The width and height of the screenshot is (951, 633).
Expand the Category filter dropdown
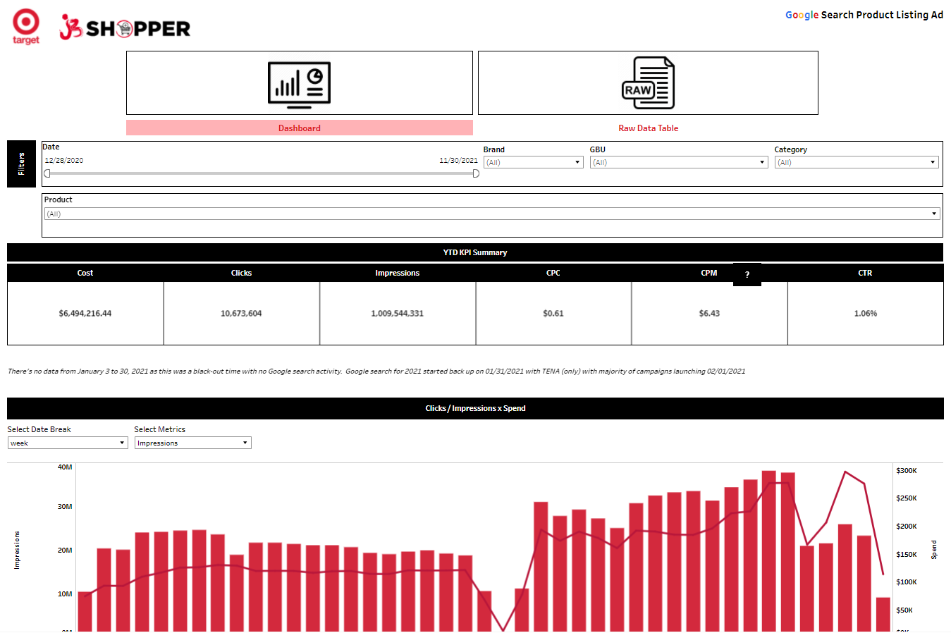click(932, 161)
